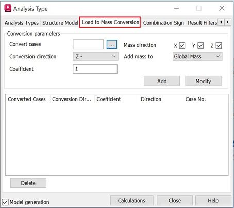Open the Add mass to Global Mass dropdown
This screenshot has width=234, height=208.
(x=197, y=56)
